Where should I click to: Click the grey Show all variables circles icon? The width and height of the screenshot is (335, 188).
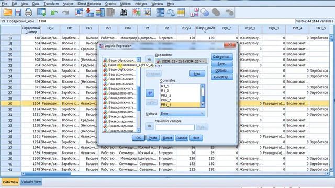coord(216,13)
